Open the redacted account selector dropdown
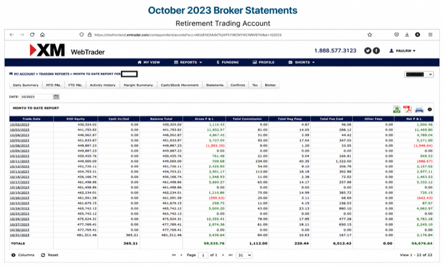444x267 pixels. [419, 74]
